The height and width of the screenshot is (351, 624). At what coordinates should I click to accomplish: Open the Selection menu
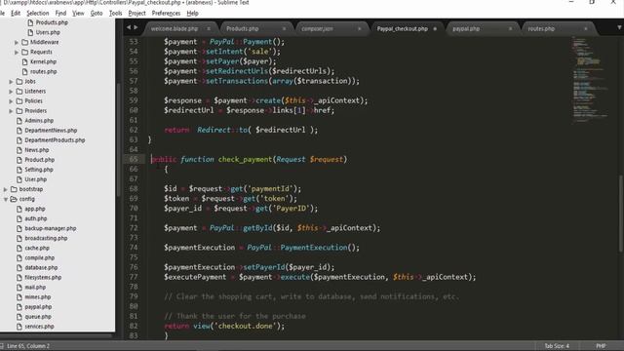pos(37,13)
